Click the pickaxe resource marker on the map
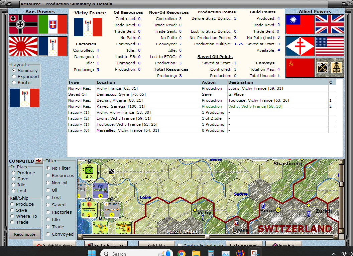The height and width of the screenshot is (256, 353). pos(112,172)
